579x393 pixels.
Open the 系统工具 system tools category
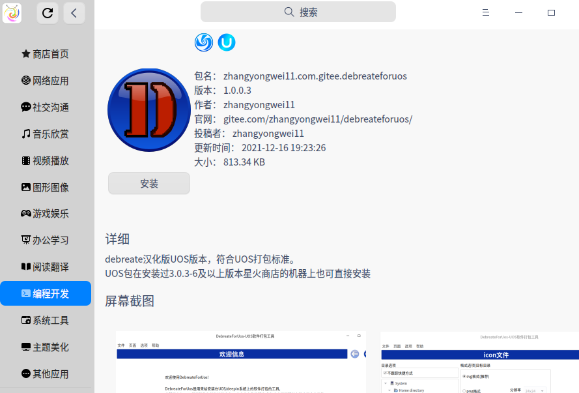(x=47, y=320)
